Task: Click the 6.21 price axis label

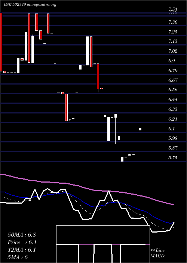Action: click(x=173, y=119)
